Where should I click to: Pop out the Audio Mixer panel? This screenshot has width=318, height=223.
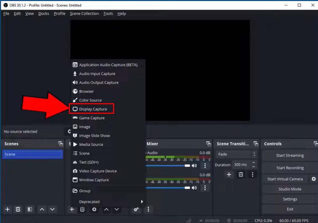[208, 144]
